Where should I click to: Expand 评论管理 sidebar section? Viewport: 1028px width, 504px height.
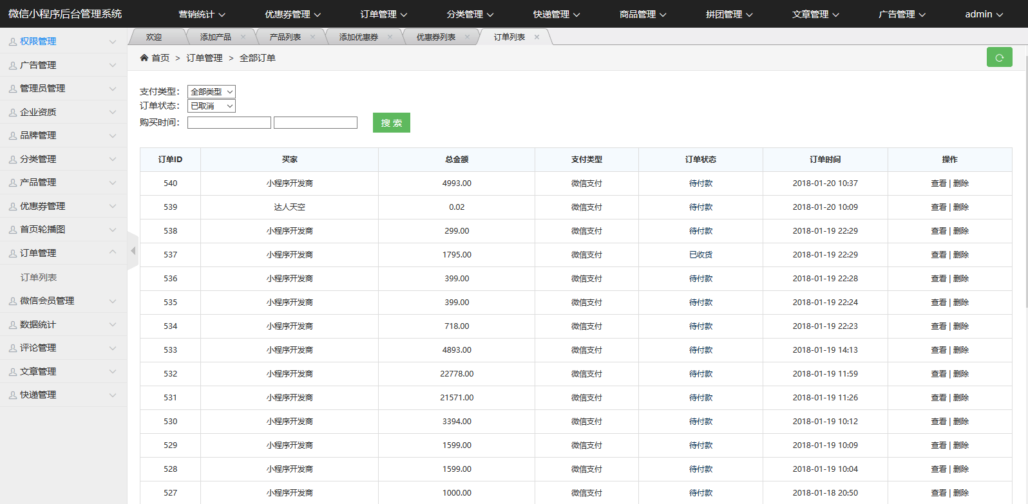point(63,348)
